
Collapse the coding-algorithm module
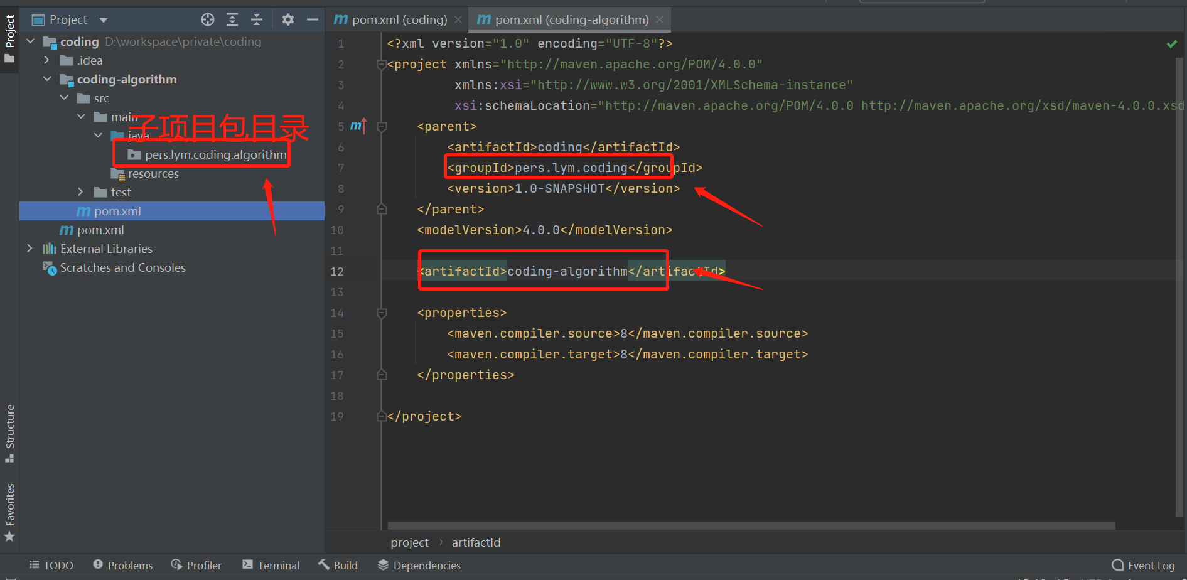(47, 79)
